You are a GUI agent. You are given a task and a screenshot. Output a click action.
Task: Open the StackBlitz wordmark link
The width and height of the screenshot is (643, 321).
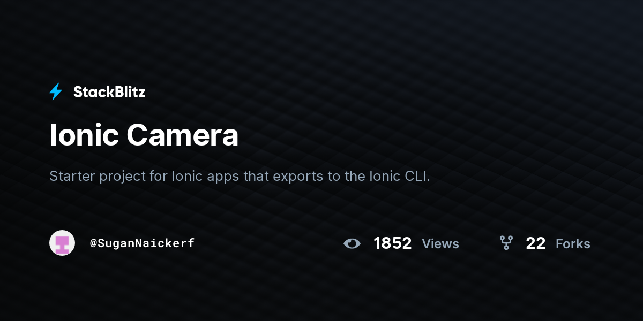coord(109,92)
